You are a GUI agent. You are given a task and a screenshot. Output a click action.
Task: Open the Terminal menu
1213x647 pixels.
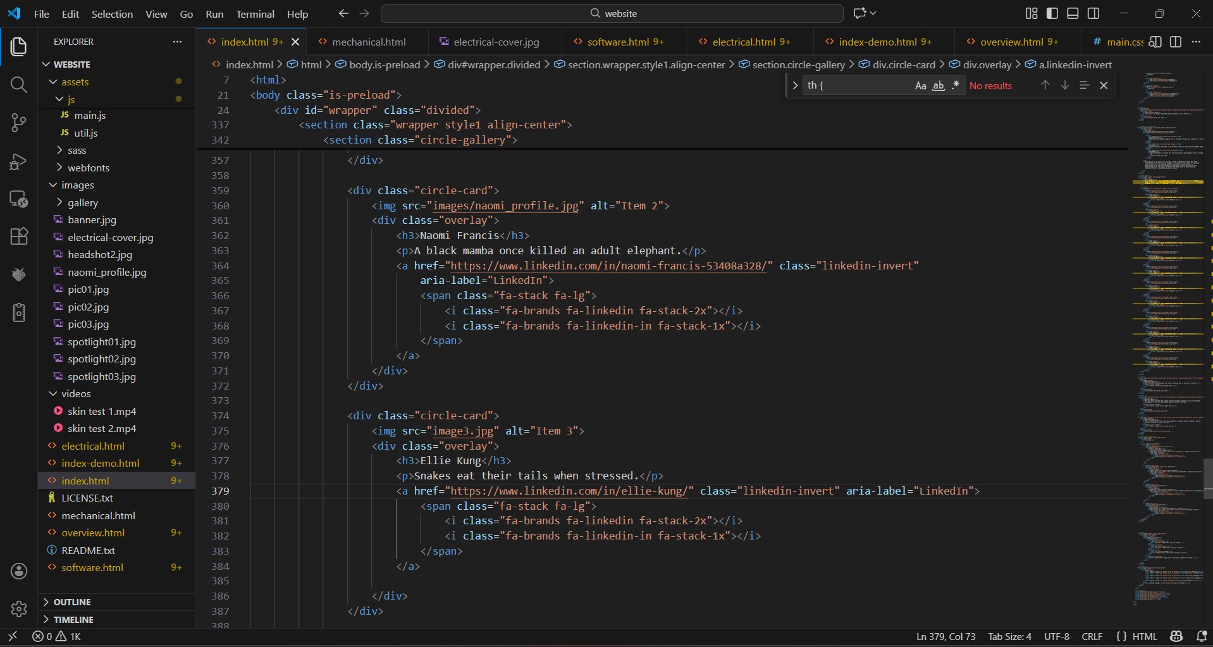tap(255, 14)
